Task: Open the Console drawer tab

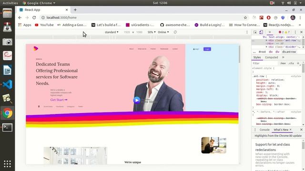Action: [x=264, y=130]
